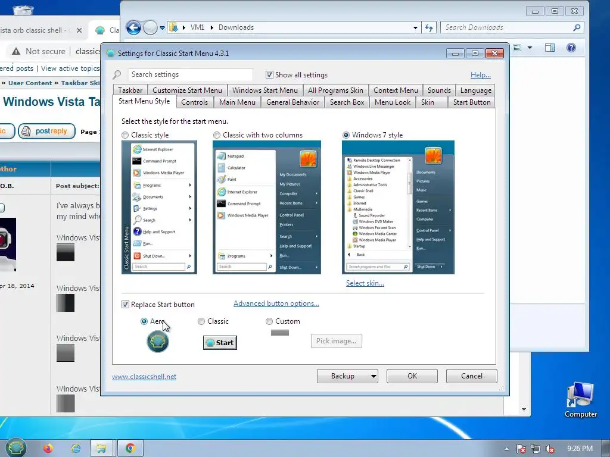Click the Search settings input field
610x457 pixels.
[190, 74]
